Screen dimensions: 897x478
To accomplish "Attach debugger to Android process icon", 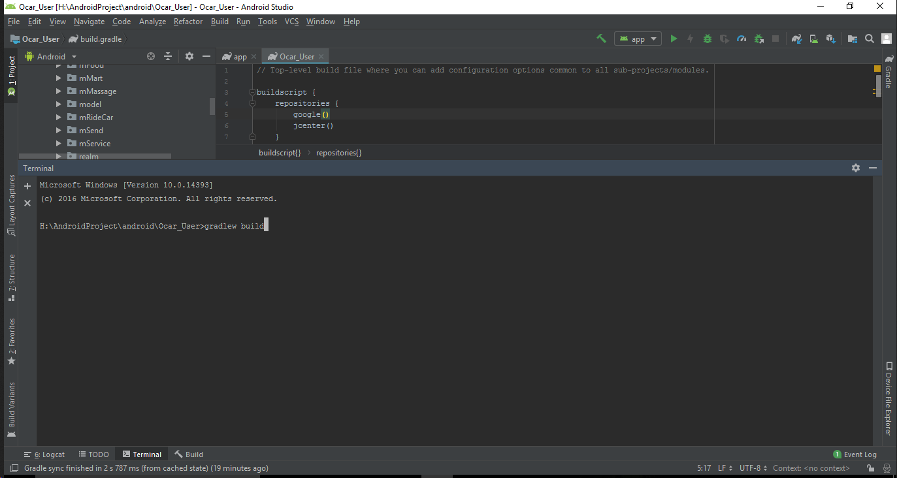I will pos(758,39).
